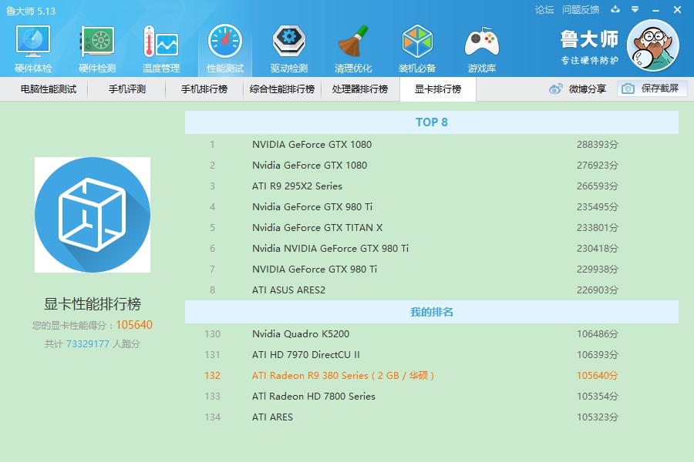Switch to 电脑性能测试 tab
Image resolution: width=694 pixels, height=462 pixels.
coord(49,89)
